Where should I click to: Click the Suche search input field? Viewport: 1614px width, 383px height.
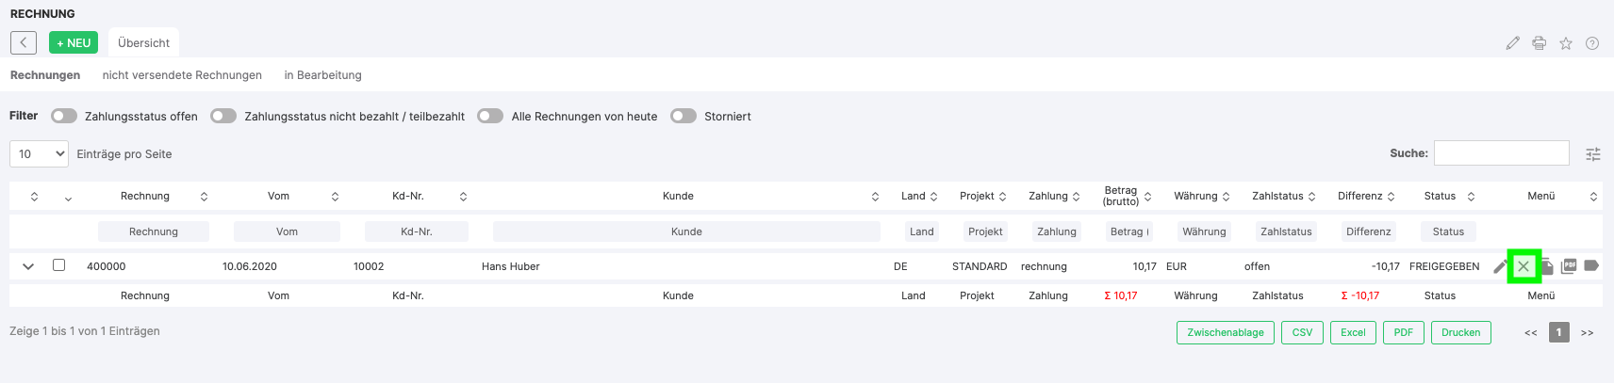[1501, 152]
